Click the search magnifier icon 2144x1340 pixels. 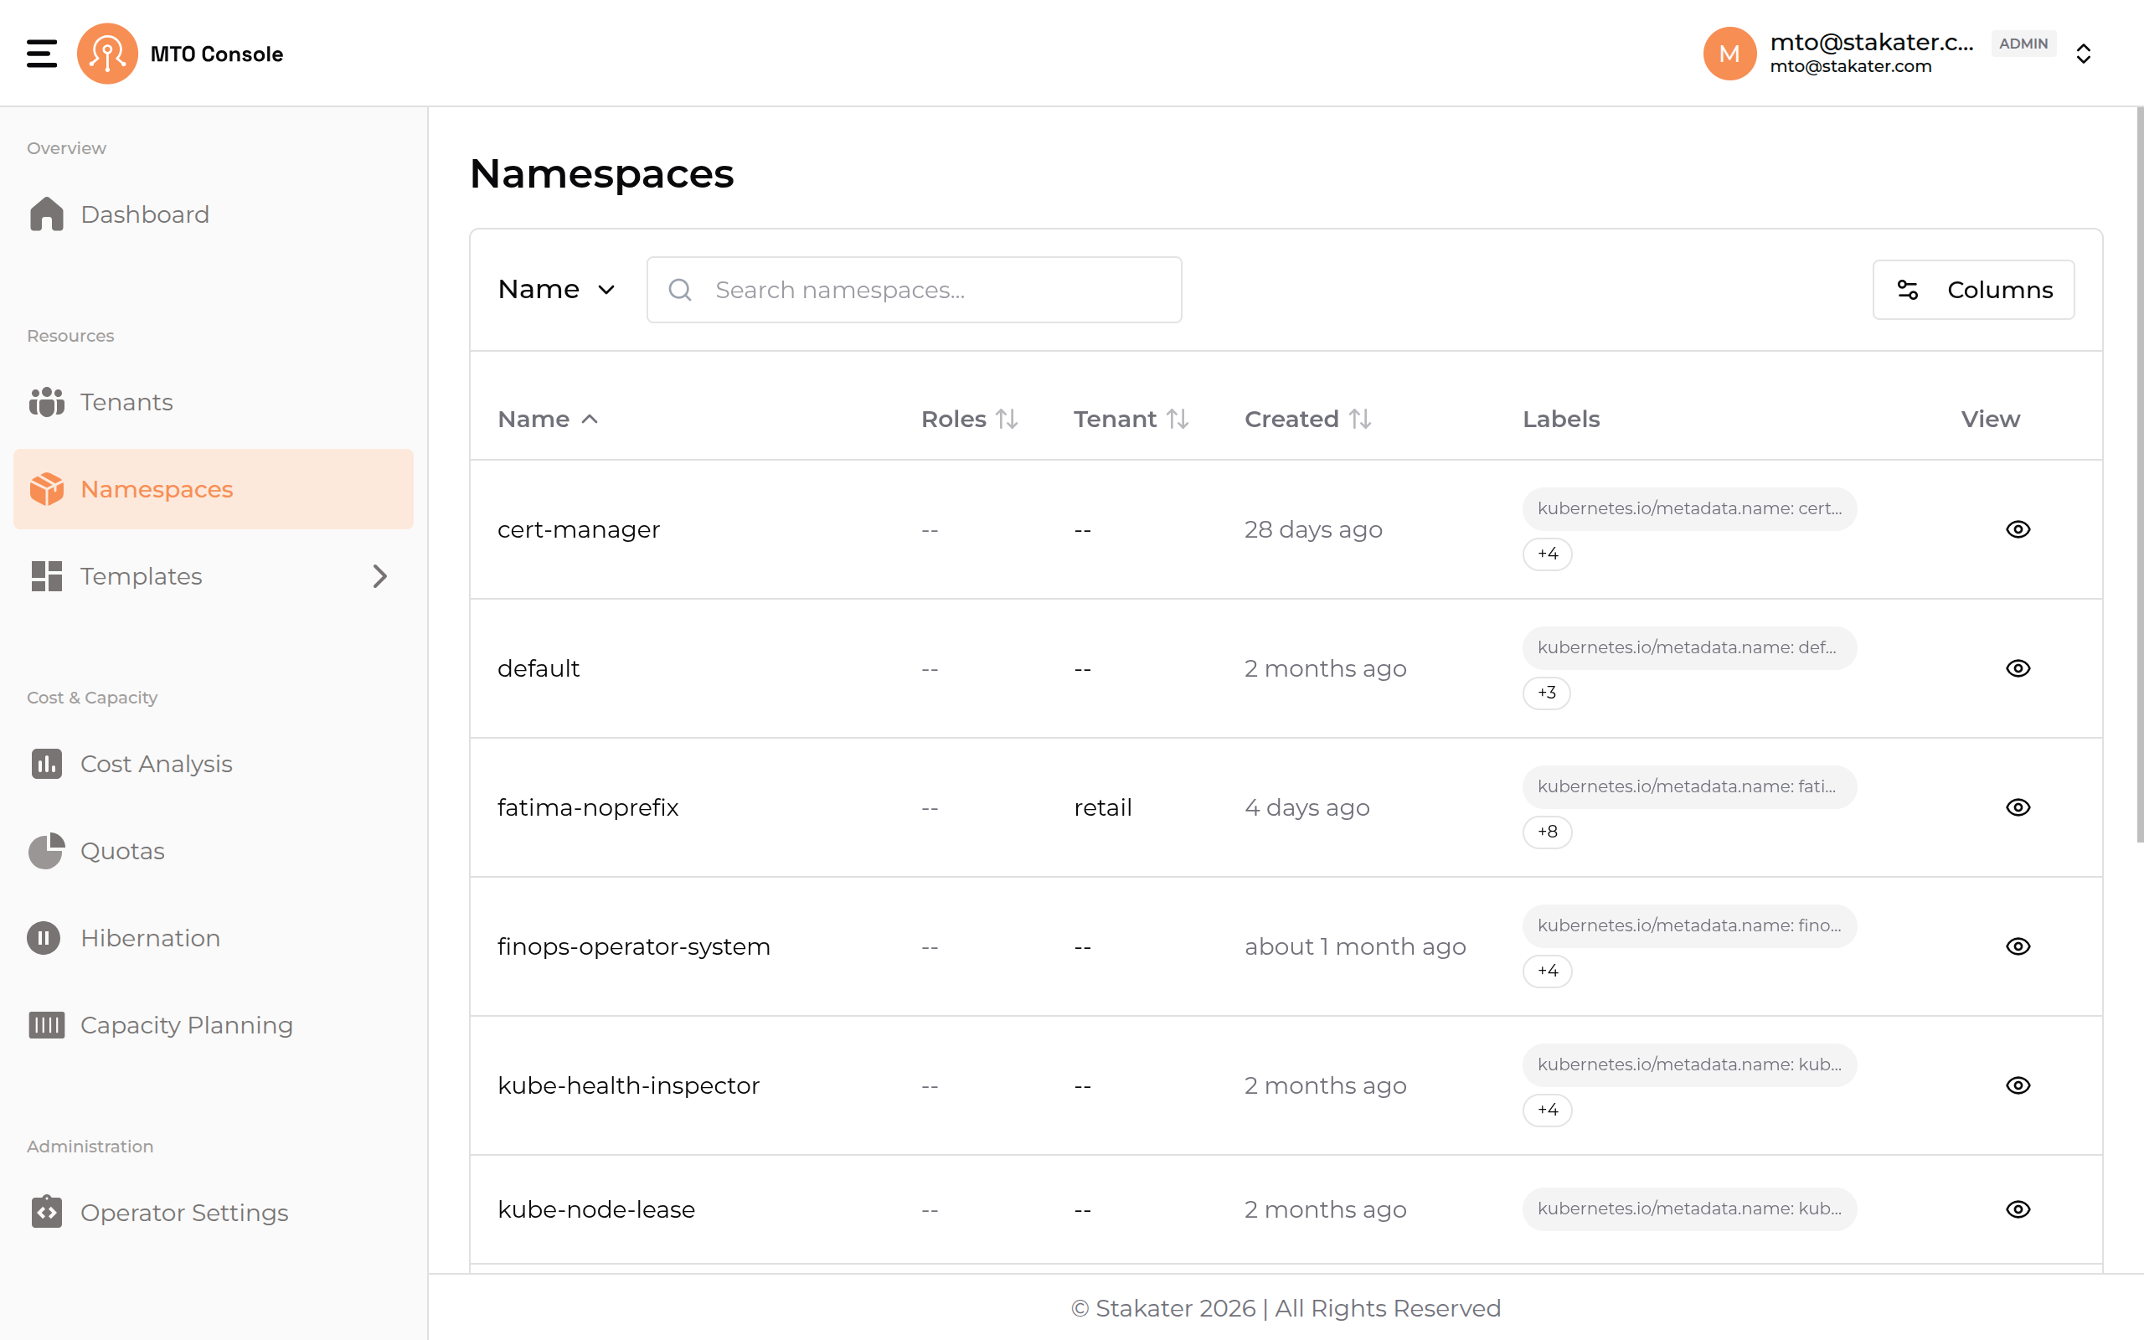679,290
